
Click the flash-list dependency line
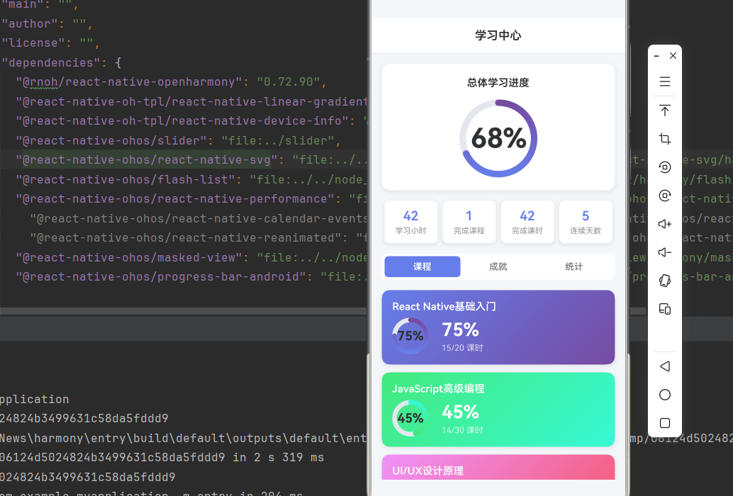pos(191,180)
